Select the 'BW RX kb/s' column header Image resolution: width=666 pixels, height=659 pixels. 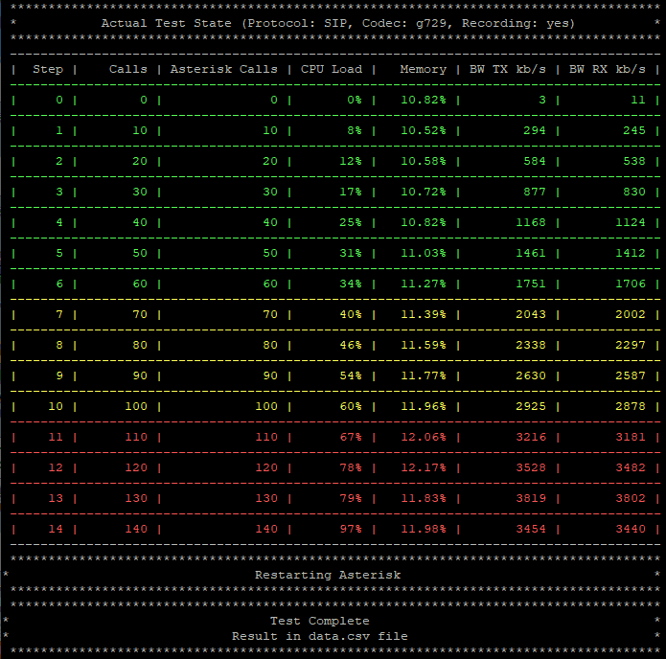[x=607, y=69]
